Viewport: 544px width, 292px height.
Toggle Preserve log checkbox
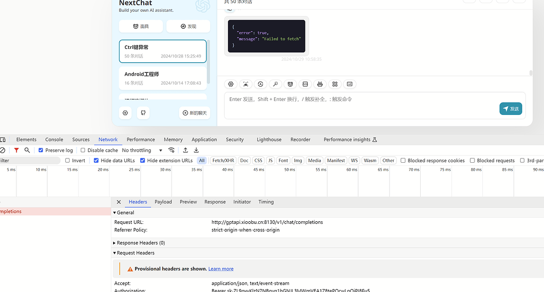tap(41, 151)
